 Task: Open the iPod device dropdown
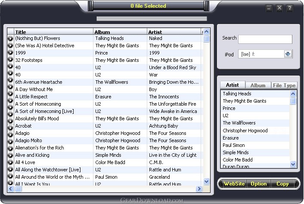288,54
